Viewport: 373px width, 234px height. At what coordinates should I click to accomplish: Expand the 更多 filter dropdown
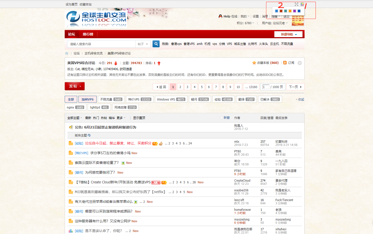click(121, 118)
